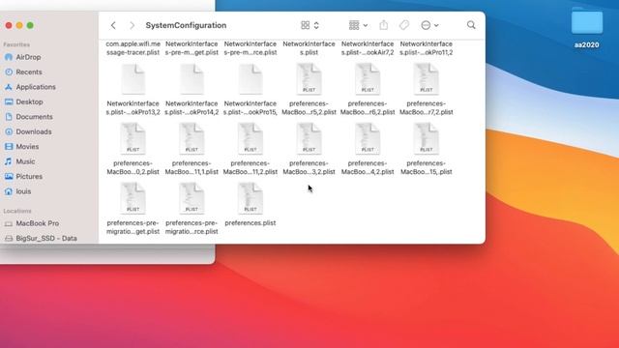Image resolution: width=619 pixels, height=348 pixels.
Task: Switch to icon view in toolbar
Action: 306,25
